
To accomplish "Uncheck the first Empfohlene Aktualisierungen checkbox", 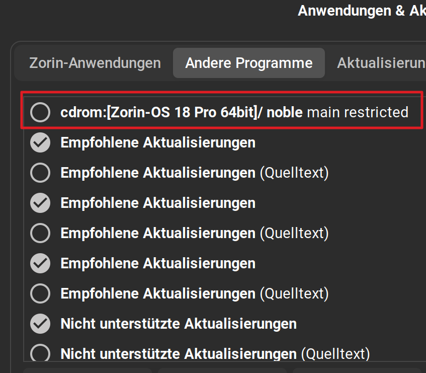I will (x=40, y=142).
